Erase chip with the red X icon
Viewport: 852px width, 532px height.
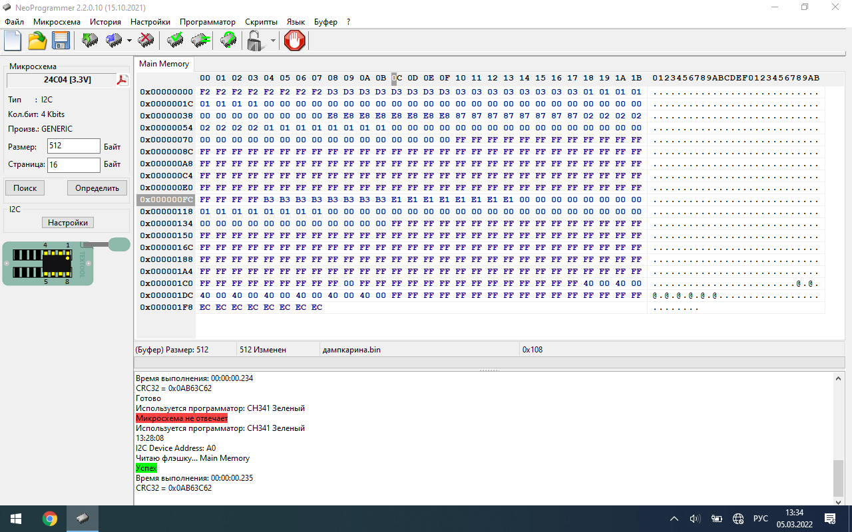[146, 41]
